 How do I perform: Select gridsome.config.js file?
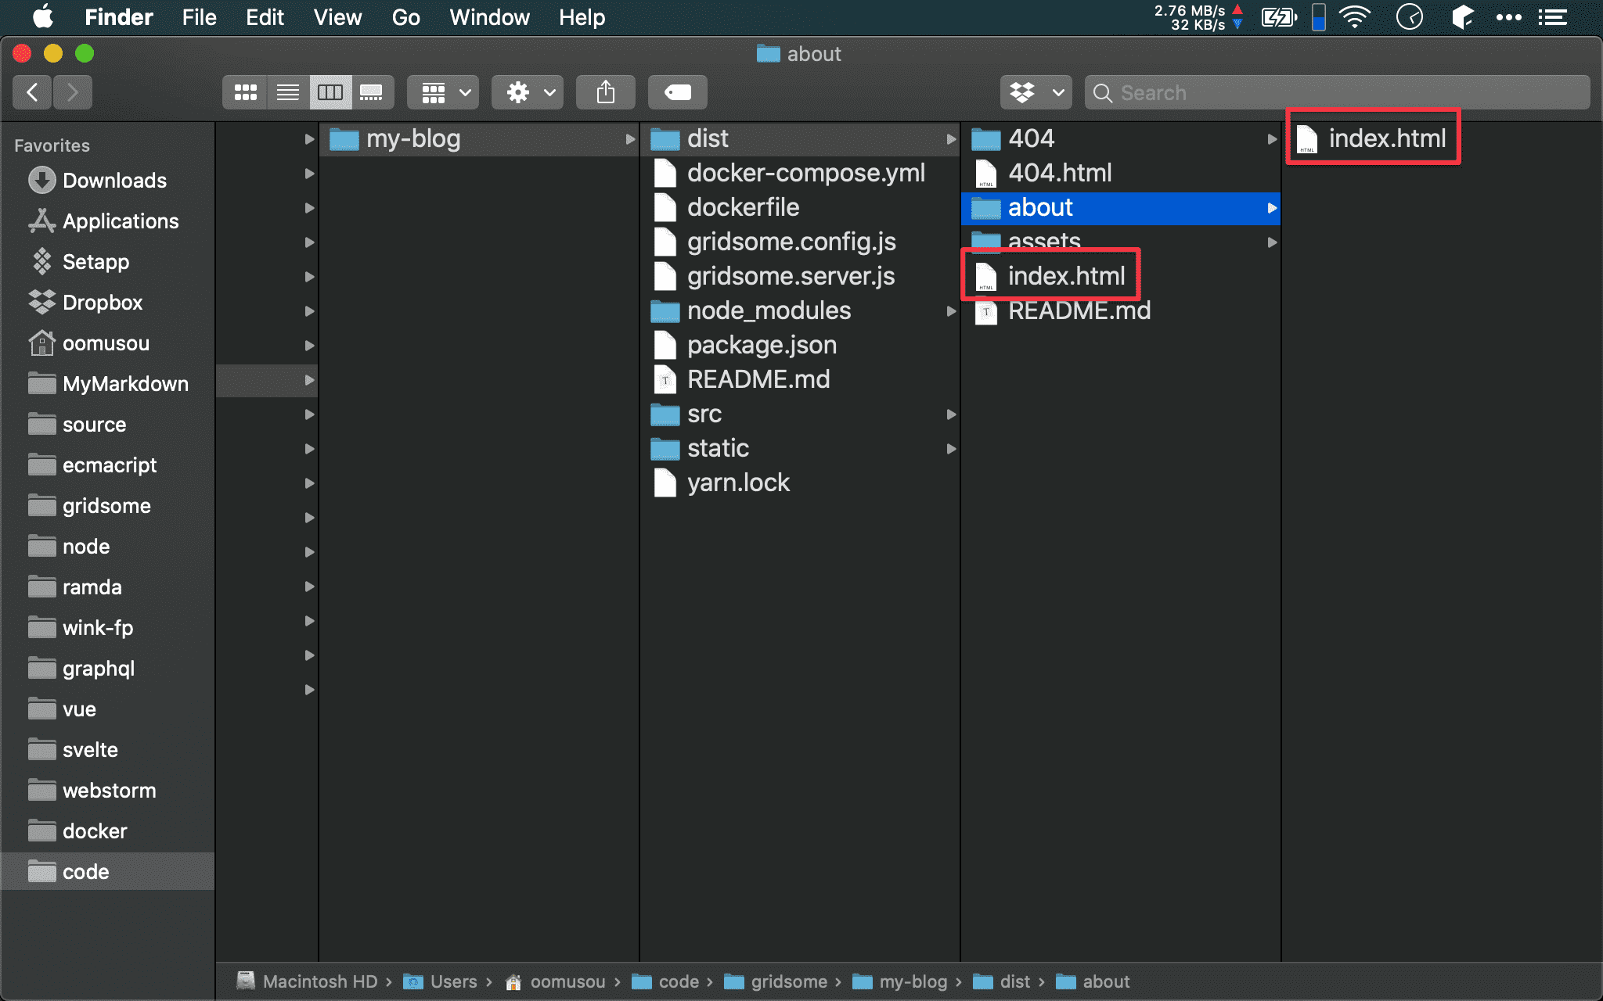[x=800, y=242]
